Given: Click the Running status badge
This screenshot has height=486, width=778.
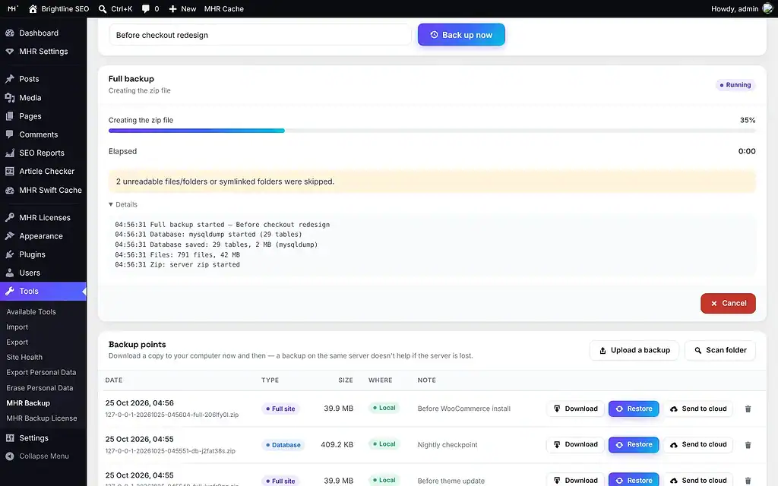Looking at the screenshot, I should point(735,85).
